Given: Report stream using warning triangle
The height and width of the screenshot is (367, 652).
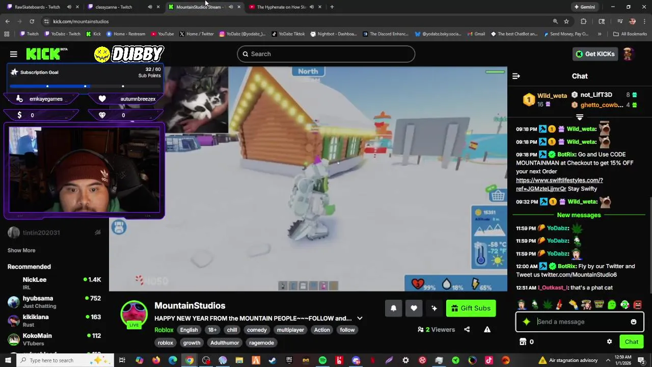Looking at the screenshot, I should [x=487, y=329].
